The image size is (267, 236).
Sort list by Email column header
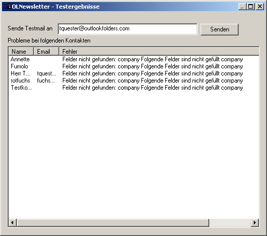46,52
